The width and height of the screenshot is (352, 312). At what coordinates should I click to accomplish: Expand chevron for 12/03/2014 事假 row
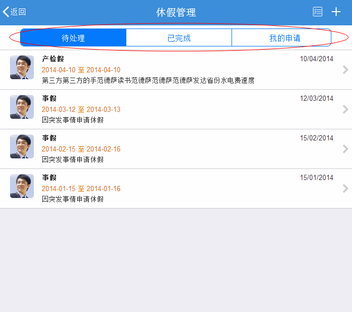pyautogui.click(x=345, y=109)
